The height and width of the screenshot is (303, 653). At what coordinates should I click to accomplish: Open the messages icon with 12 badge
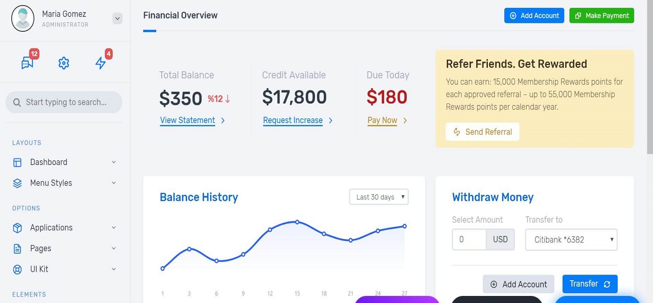[x=28, y=63]
